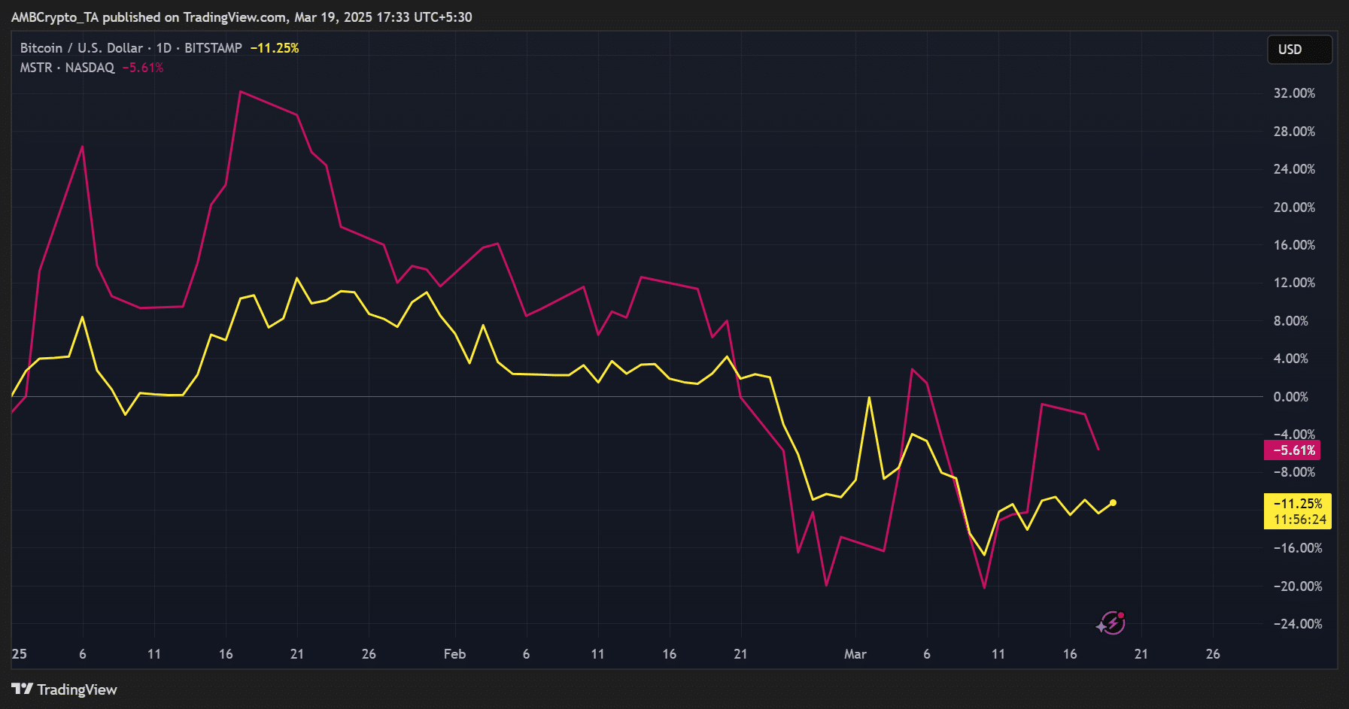This screenshot has height=709, width=1349.
Task: Click the 28.00% axis label
Action: click(x=1294, y=132)
